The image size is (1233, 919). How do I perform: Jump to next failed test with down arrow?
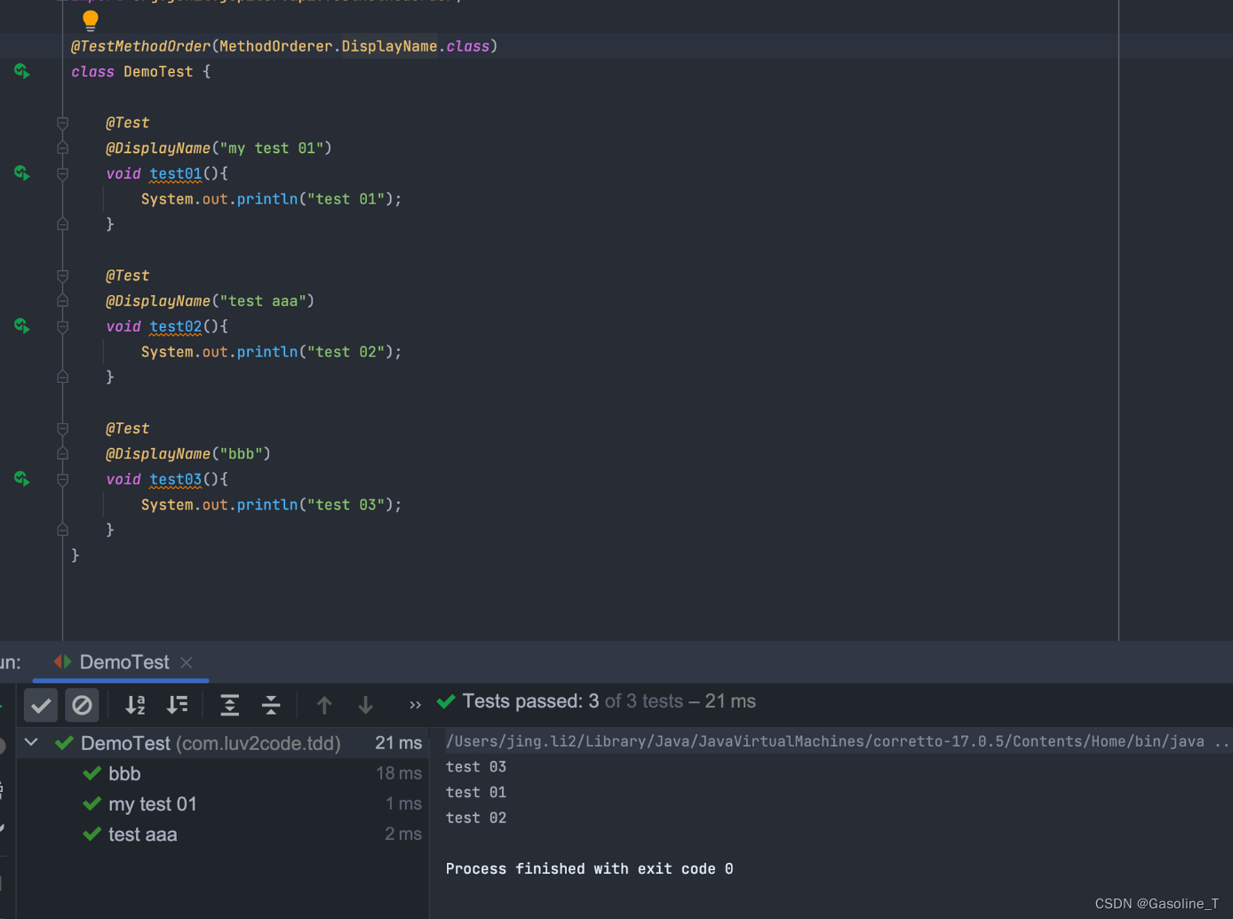point(365,705)
